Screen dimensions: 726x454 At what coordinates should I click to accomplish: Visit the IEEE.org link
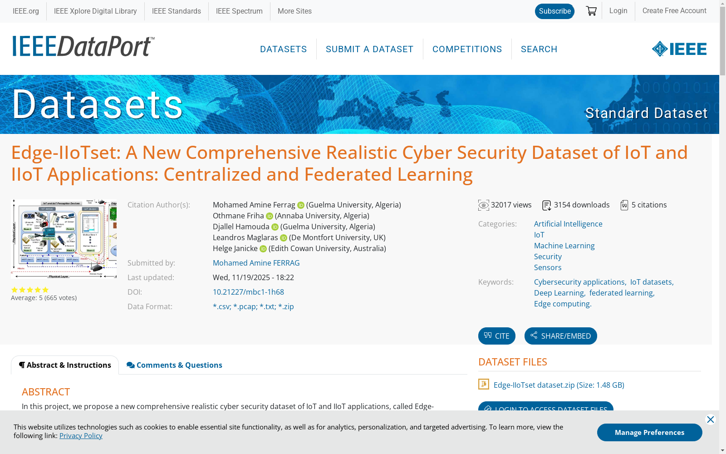click(26, 11)
